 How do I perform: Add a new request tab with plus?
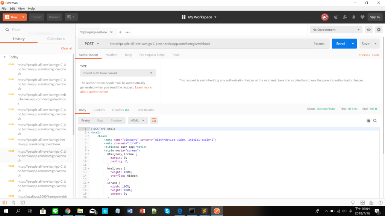[120, 32]
